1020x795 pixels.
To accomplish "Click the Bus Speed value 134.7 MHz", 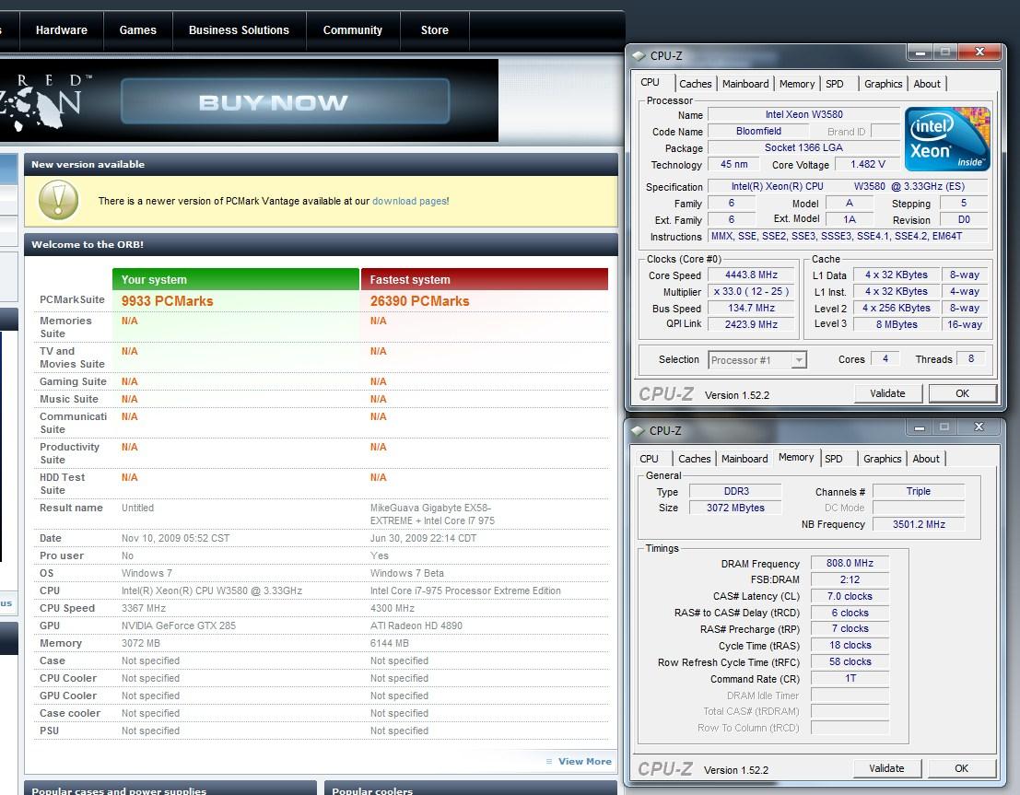I will click(751, 308).
